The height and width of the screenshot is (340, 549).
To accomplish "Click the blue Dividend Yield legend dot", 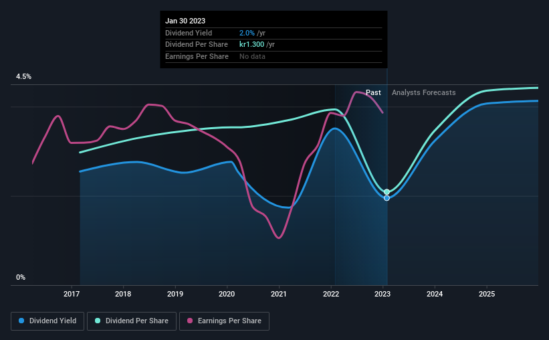I will tap(21, 321).
